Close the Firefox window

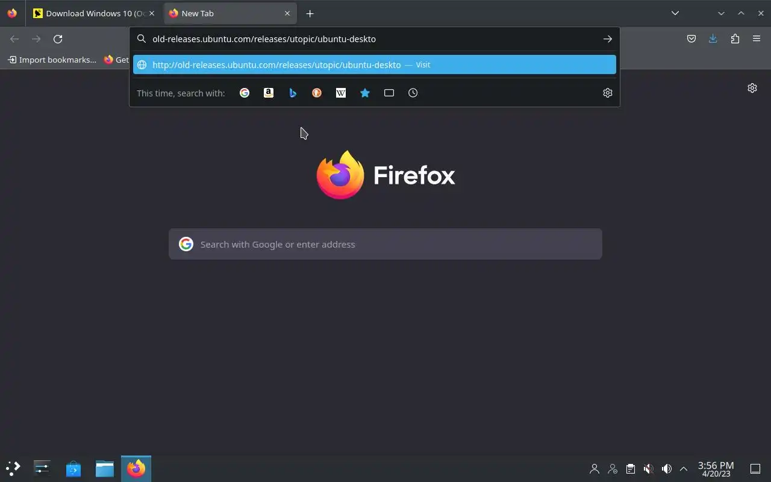click(761, 13)
